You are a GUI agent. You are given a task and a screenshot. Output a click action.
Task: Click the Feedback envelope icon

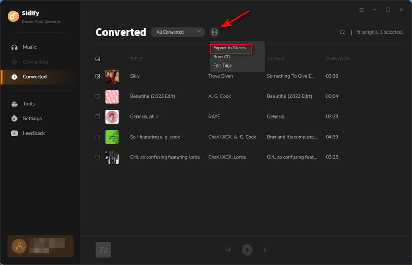[x=14, y=133]
